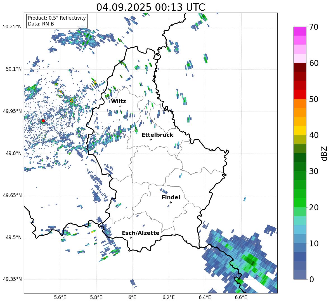The height and width of the screenshot is (303, 331).
Task: Click the 49.65°N latitude label
Action: pyautogui.click(x=12, y=195)
